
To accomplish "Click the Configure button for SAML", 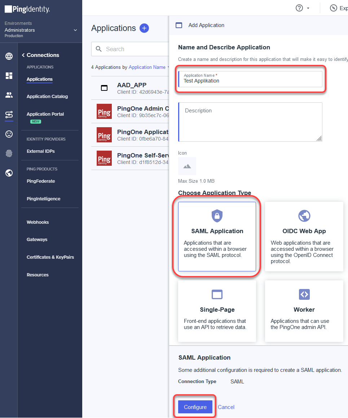I will (195, 406).
